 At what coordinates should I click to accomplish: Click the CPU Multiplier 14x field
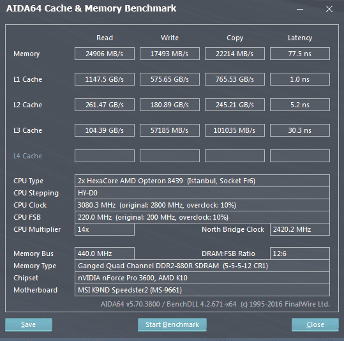(105, 229)
